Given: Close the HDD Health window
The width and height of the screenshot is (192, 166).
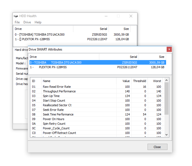Looking at the screenshot, I should coord(131,16).
